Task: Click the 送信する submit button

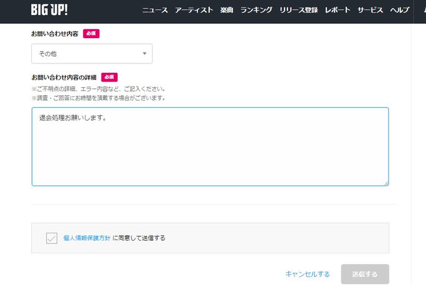Action: [x=365, y=274]
